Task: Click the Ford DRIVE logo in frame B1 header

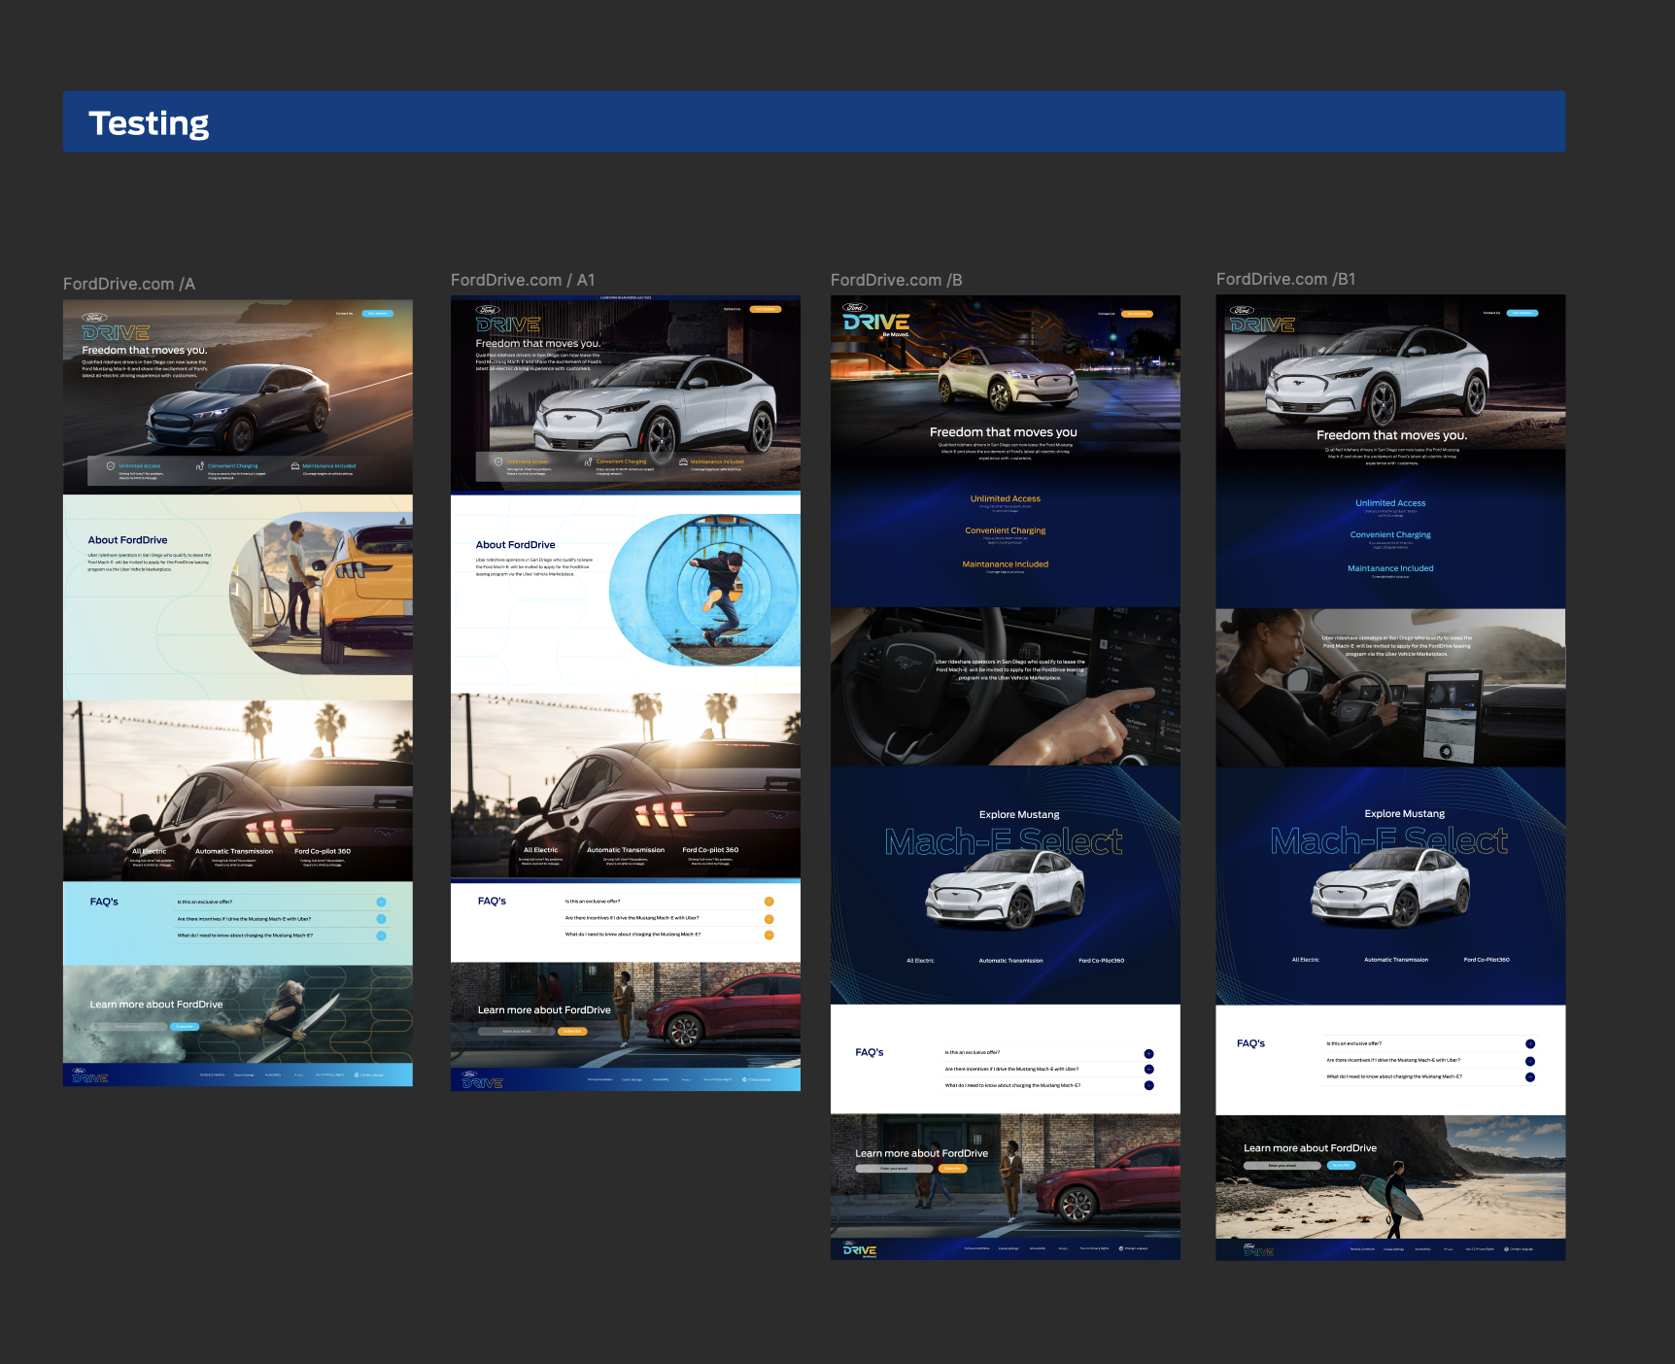Action: click(x=1261, y=320)
